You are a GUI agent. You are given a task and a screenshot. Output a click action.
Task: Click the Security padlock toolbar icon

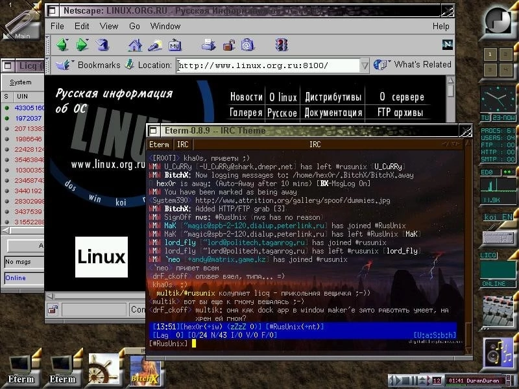[228, 45]
